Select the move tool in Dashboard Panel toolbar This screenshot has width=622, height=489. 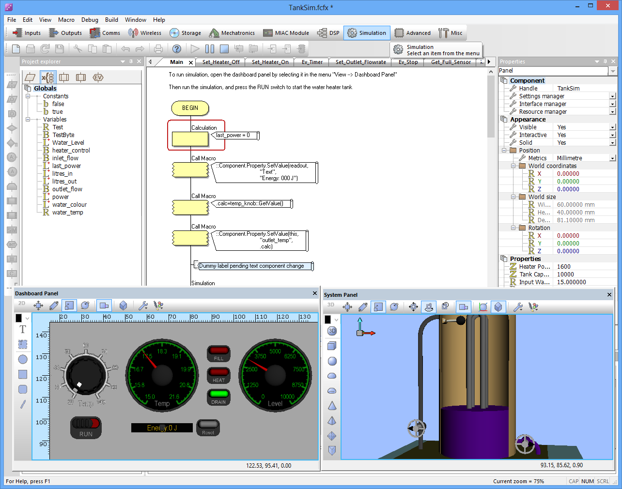pos(38,305)
